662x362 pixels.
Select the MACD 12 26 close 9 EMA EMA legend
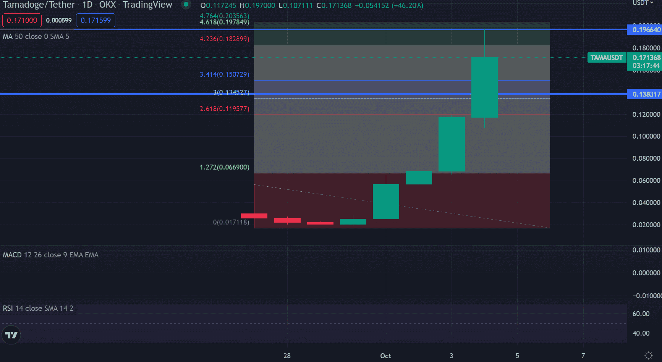coord(50,255)
